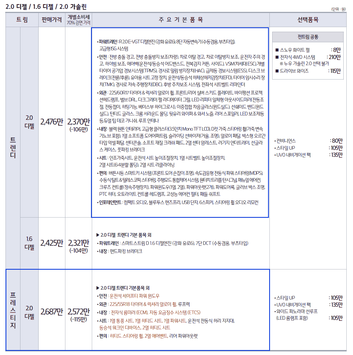Click the '2,321만' reduced price
Screen dimensions: 353x355
click(79, 243)
